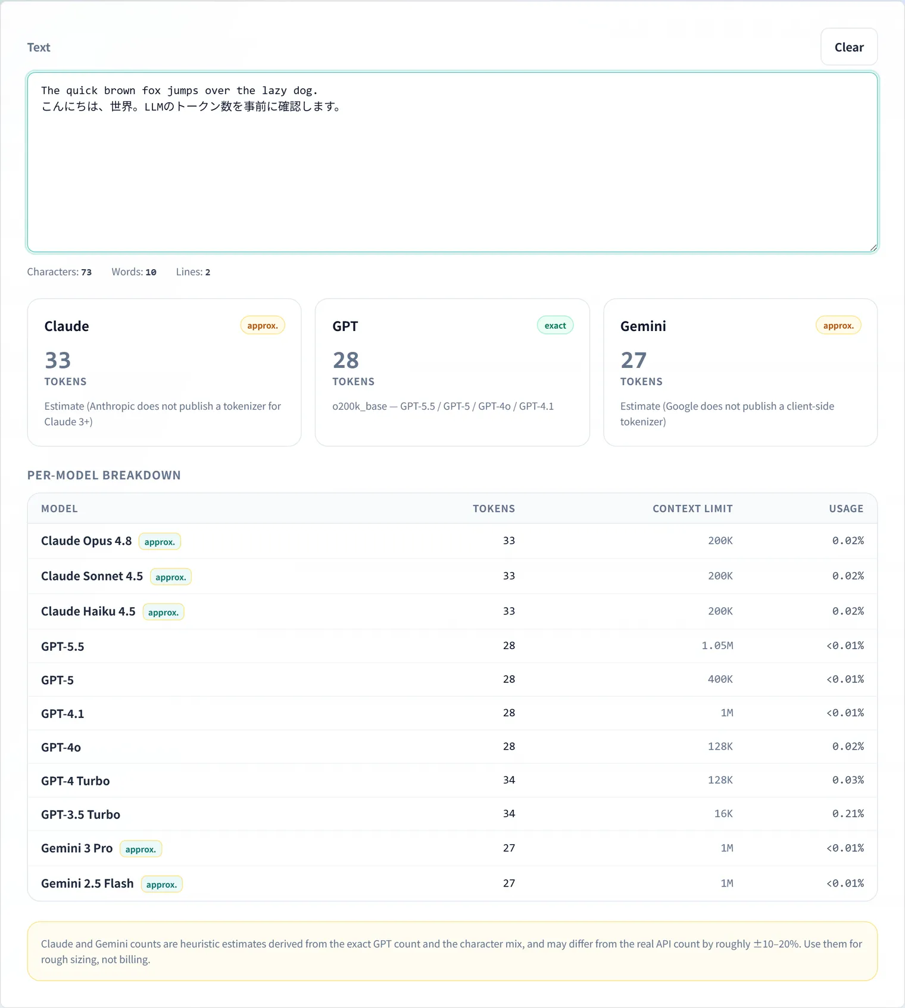Click the Claude card title
Viewport: 905px width, 1008px height.
[x=67, y=326]
